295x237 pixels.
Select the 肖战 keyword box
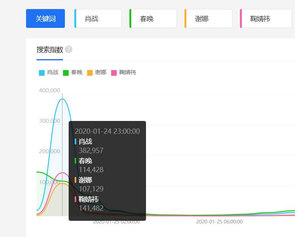pos(98,18)
